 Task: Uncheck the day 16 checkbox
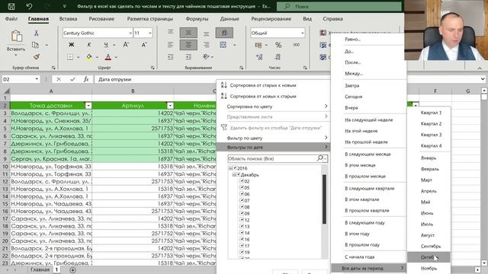(242, 239)
